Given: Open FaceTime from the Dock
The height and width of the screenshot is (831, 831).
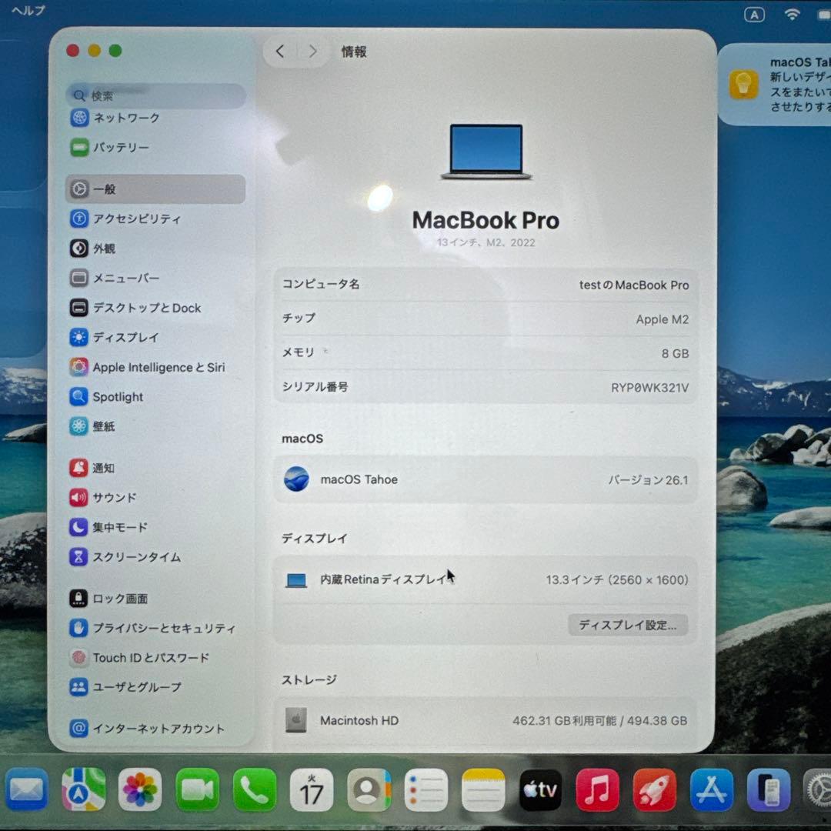Looking at the screenshot, I should (197, 789).
